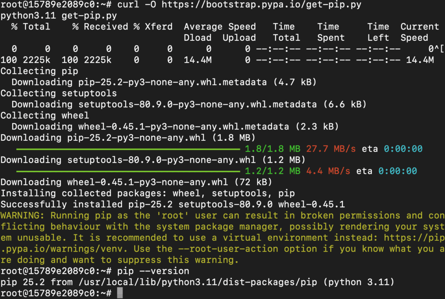The image size is (445, 299).
Task: Click the '1.8/1.8 MB' progress value
Action: point(272,149)
